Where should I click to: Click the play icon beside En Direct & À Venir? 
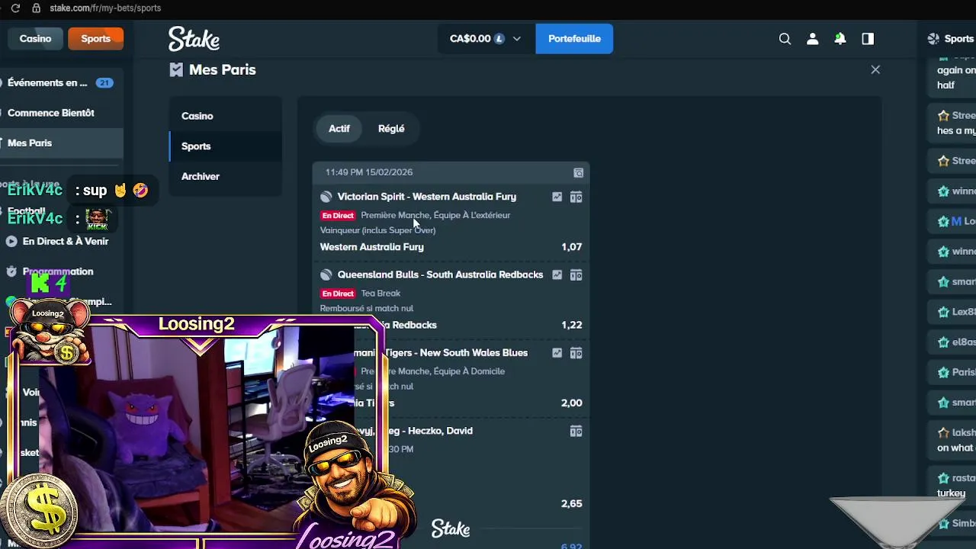pos(11,241)
